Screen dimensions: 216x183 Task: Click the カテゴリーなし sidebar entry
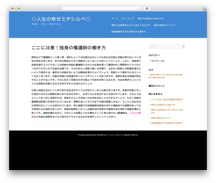click(x=158, y=61)
